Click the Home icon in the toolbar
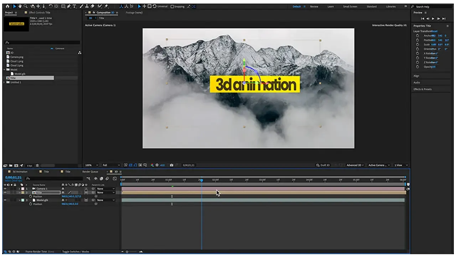This screenshot has width=456, height=256. coord(7,6)
